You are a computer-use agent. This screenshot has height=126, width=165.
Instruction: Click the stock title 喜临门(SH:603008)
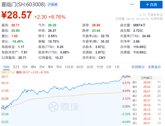coord(23,5)
